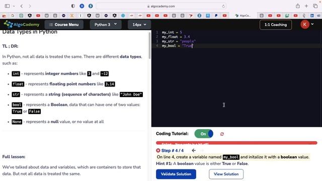Click the 1:1 Coaching button
Viewport: 322px width, 181px height.
[276, 25]
